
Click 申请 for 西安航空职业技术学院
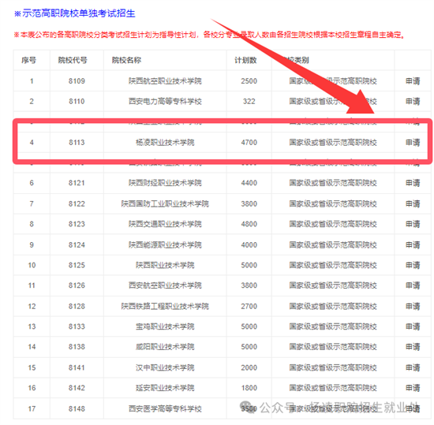click(x=413, y=285)
